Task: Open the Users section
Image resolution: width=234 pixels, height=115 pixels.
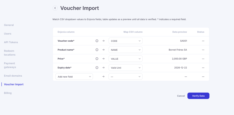Action: 8,34
